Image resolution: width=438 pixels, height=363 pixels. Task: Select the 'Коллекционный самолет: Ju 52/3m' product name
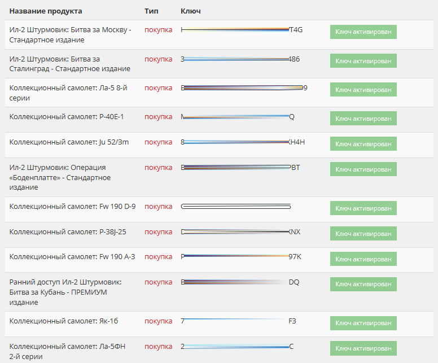tap(69, 142)
